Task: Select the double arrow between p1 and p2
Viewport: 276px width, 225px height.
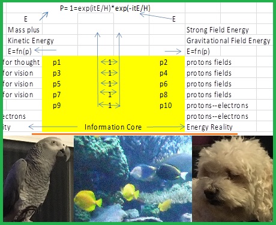Action: [109, 62]
